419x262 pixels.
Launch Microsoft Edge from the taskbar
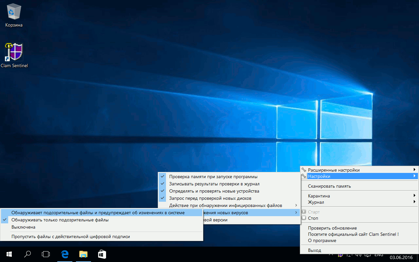(x=65, y=254)
